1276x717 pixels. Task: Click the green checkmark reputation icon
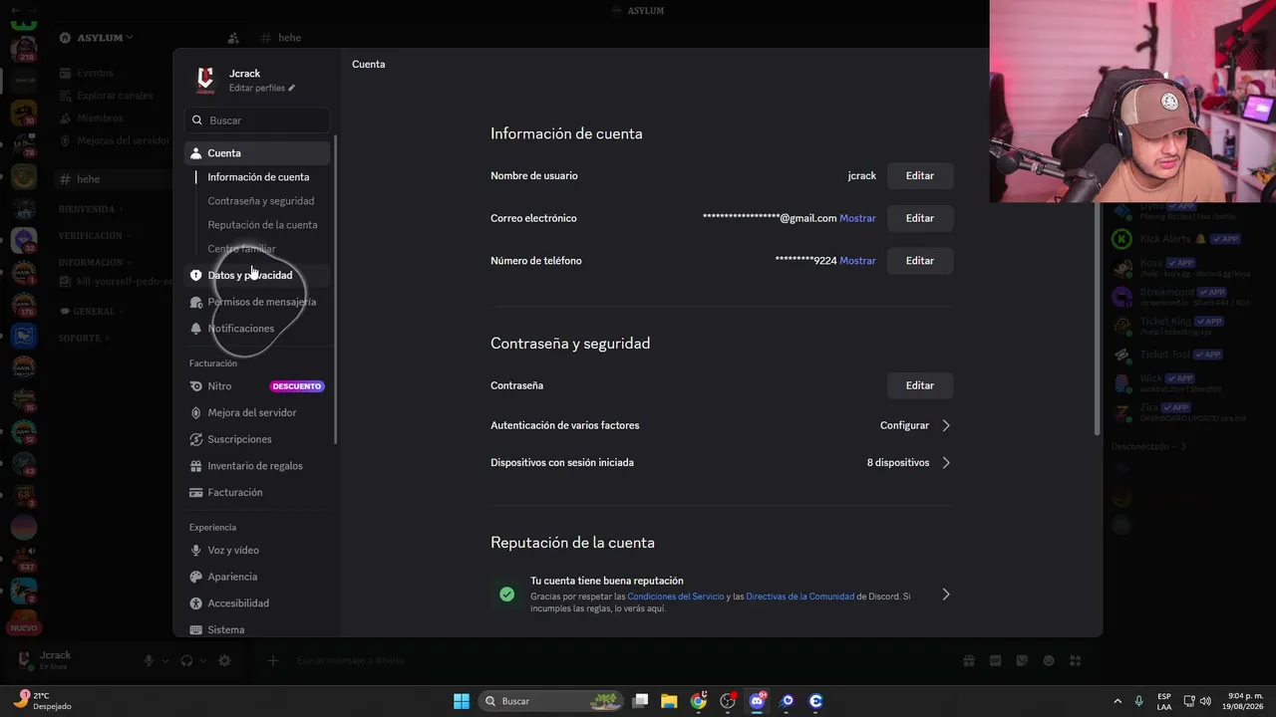click(507, 595)
